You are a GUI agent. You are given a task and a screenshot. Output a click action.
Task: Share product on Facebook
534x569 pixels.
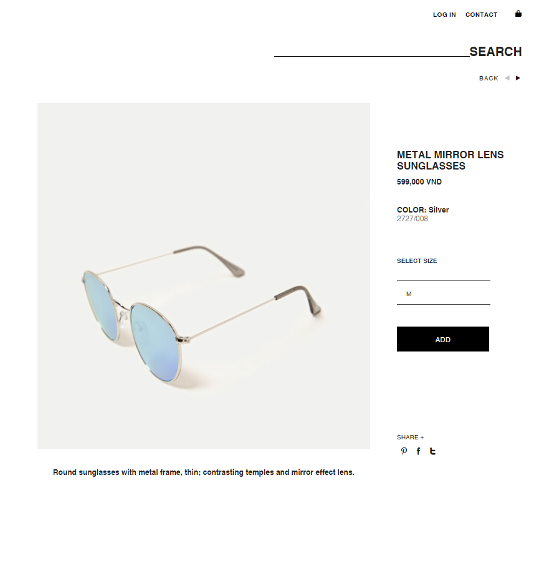tap(418, 451)
